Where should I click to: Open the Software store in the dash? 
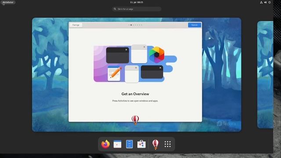click(141, 144)
